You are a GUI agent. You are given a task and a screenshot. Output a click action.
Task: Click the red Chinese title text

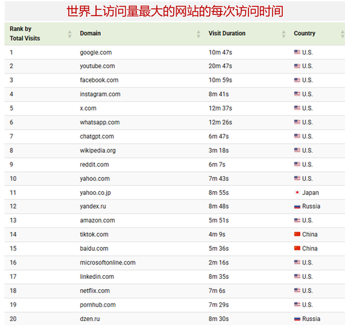[x=175, y=11]
